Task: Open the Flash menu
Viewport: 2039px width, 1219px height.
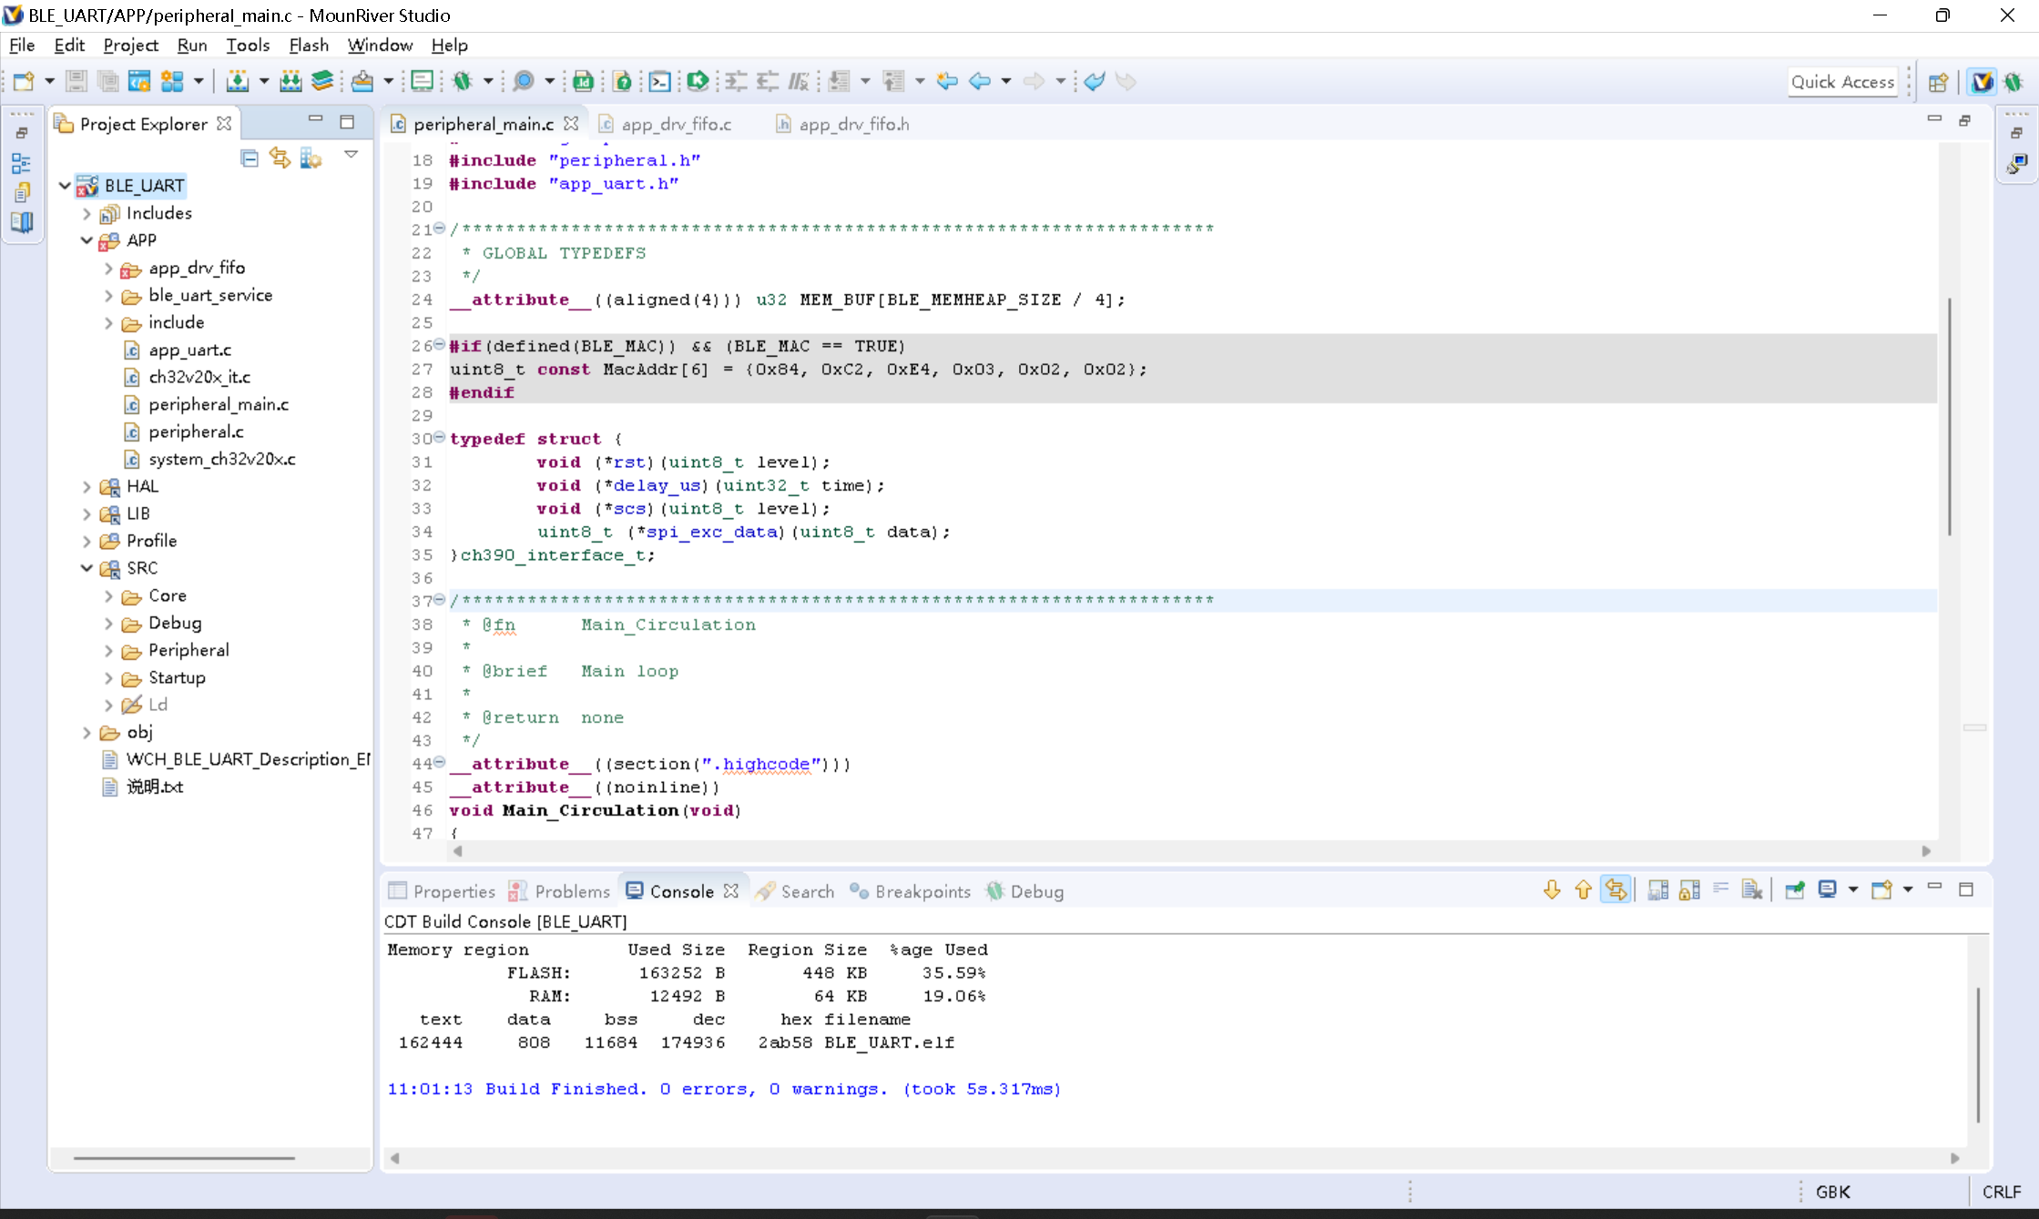Action: 308,45
